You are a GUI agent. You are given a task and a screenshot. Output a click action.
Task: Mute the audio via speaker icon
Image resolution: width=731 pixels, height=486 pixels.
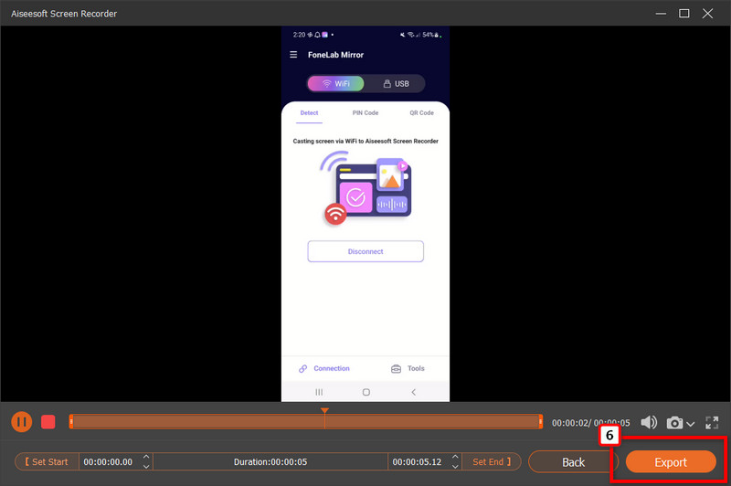649,423
